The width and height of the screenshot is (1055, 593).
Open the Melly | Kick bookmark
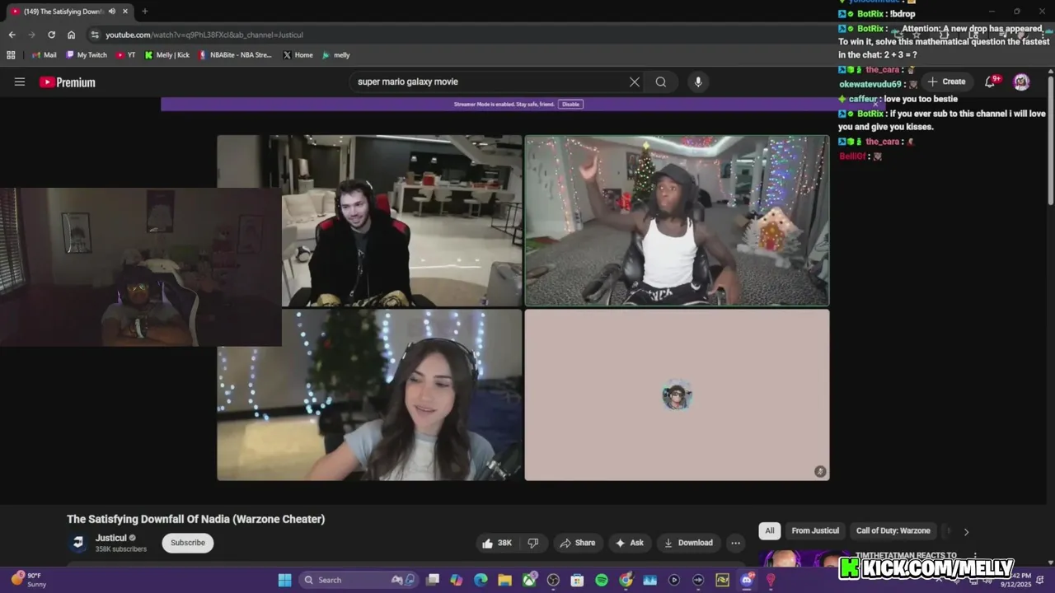(x=167, y=55)
